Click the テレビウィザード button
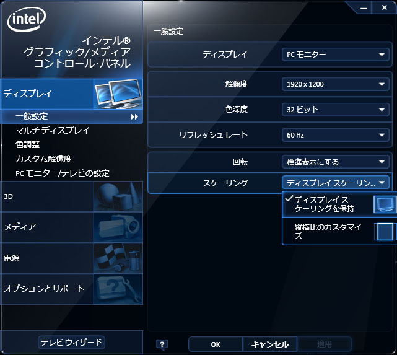397x355 pixels. point(71,343)
